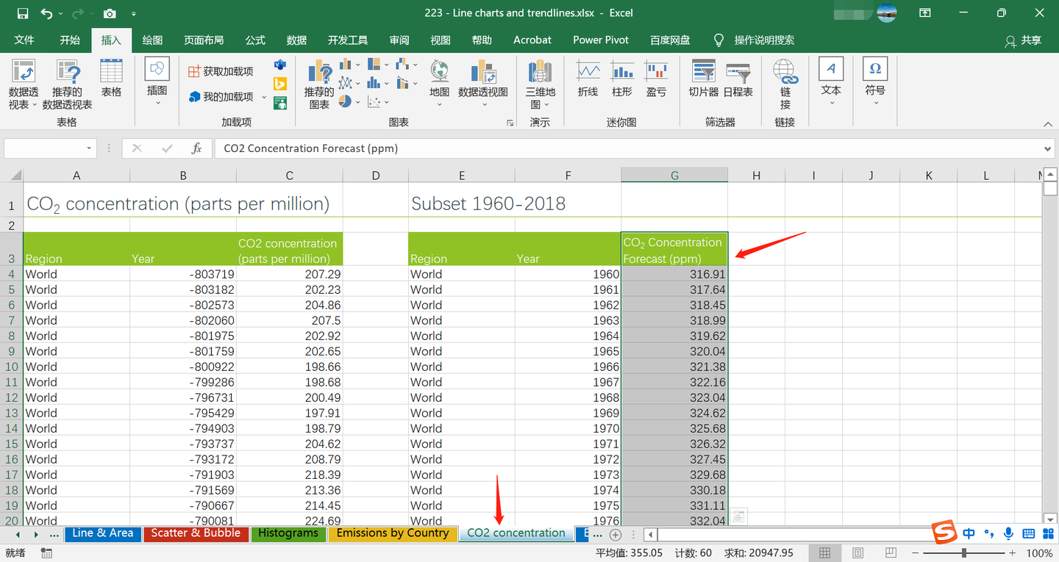Insert a Line sparkline
The width and height of the screenshot is (1059, 562).
pos(588,79)
